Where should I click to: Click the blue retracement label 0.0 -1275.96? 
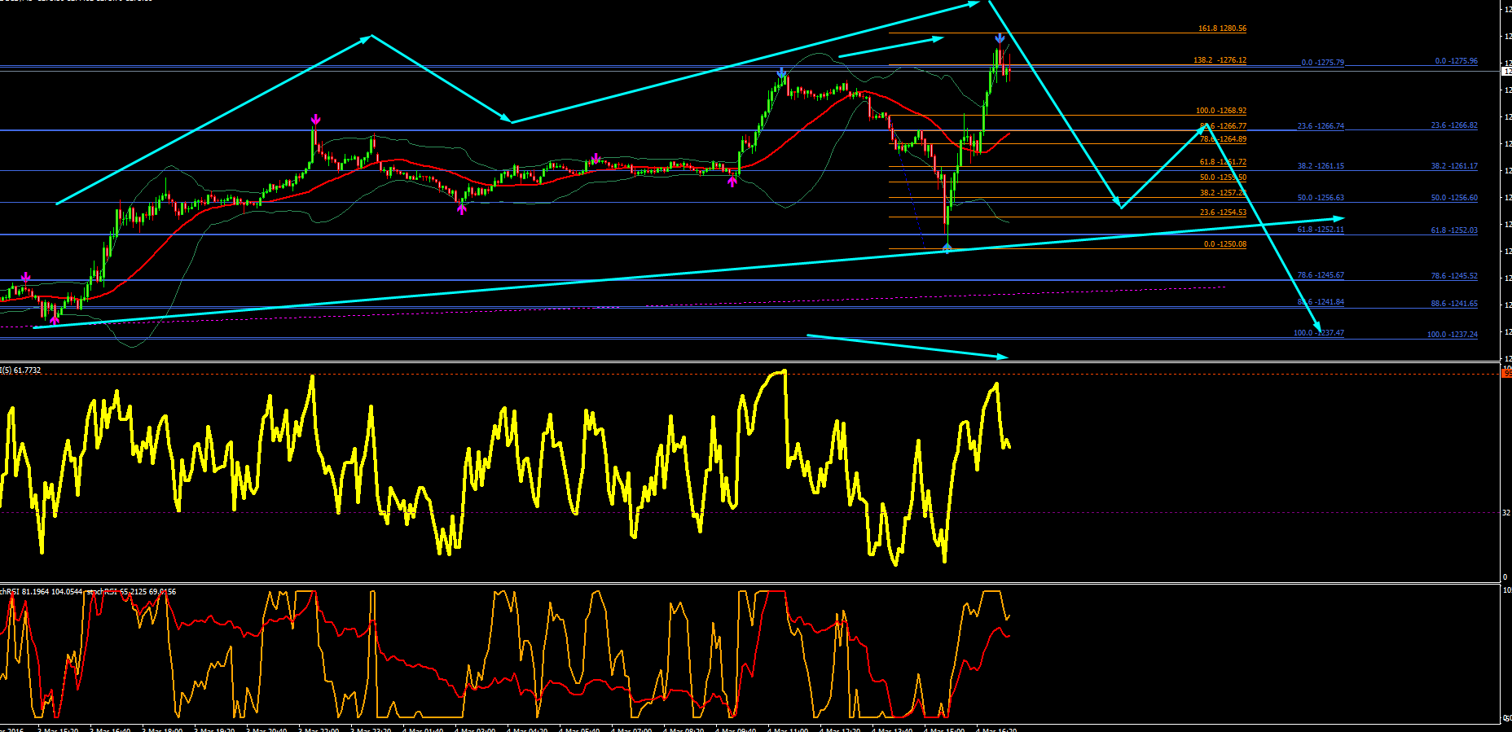pos(1457,61)
